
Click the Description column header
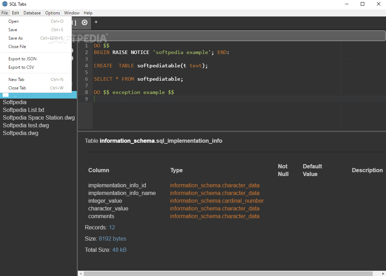tap(367, 170)
